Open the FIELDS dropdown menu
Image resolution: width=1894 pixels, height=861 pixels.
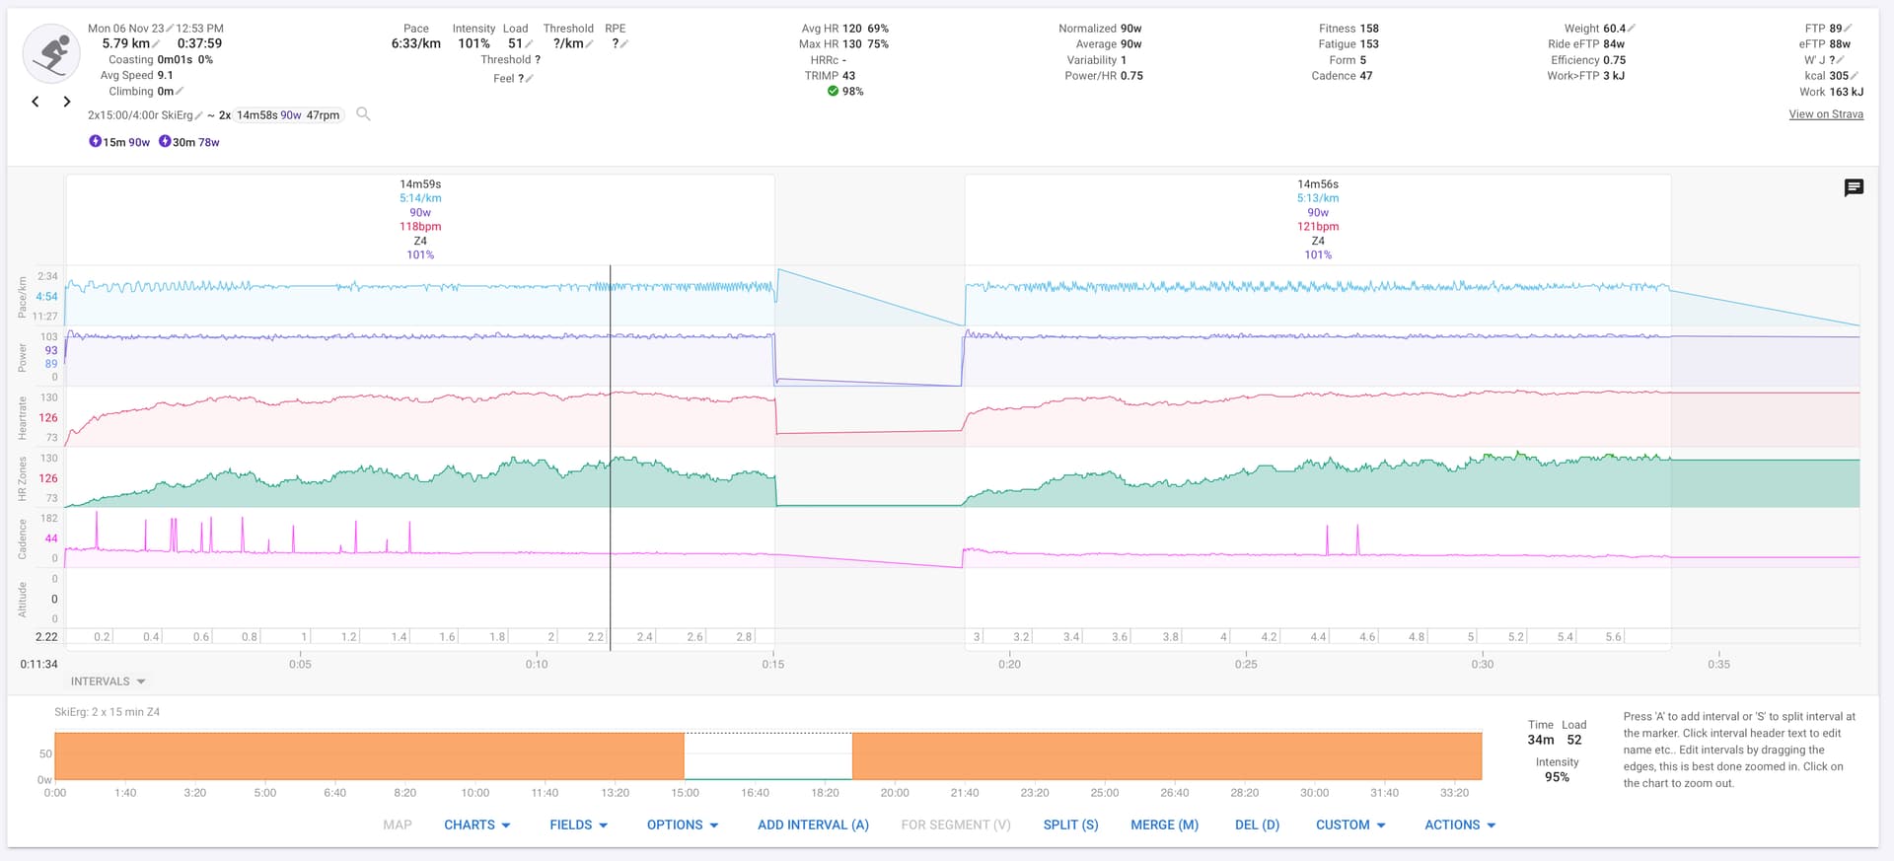point(578,825)
